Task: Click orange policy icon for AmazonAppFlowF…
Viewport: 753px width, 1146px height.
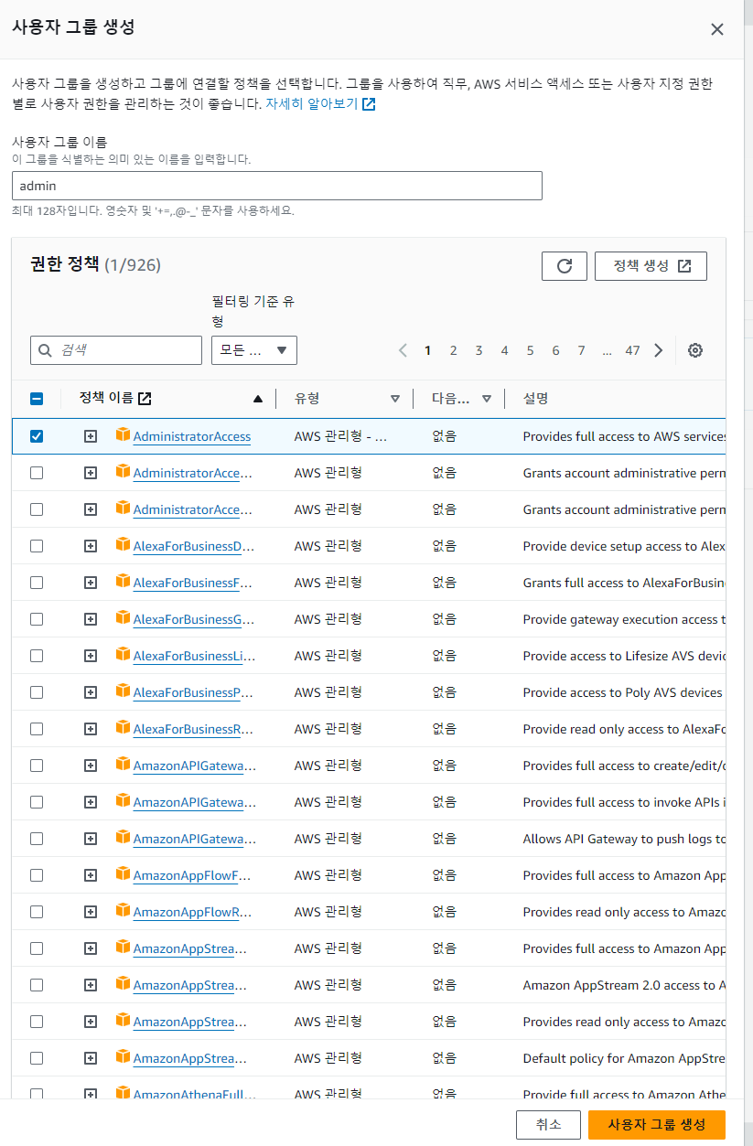Action: coord(123,874)
